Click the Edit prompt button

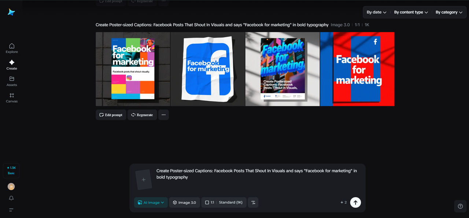[111, 115]
